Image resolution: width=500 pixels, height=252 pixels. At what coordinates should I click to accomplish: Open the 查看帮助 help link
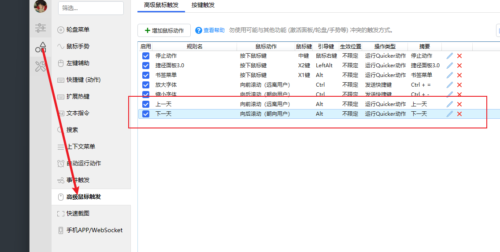pos(214,30)
